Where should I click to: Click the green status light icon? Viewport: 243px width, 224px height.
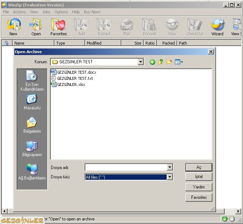(225, 219)
